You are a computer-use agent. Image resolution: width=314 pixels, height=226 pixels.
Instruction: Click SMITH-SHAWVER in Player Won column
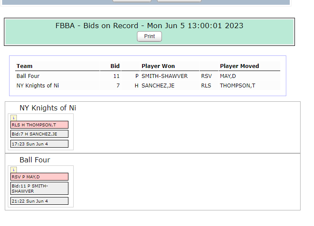tap(165, 76)
